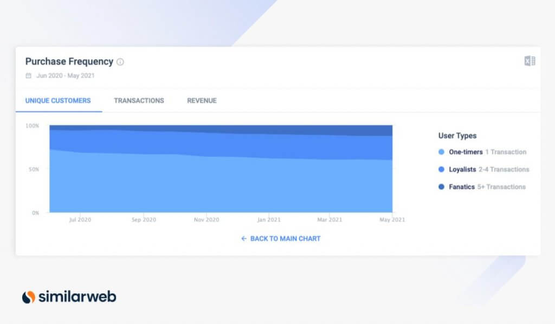Click the Back to Main Chart link

[x=285, y=238]
